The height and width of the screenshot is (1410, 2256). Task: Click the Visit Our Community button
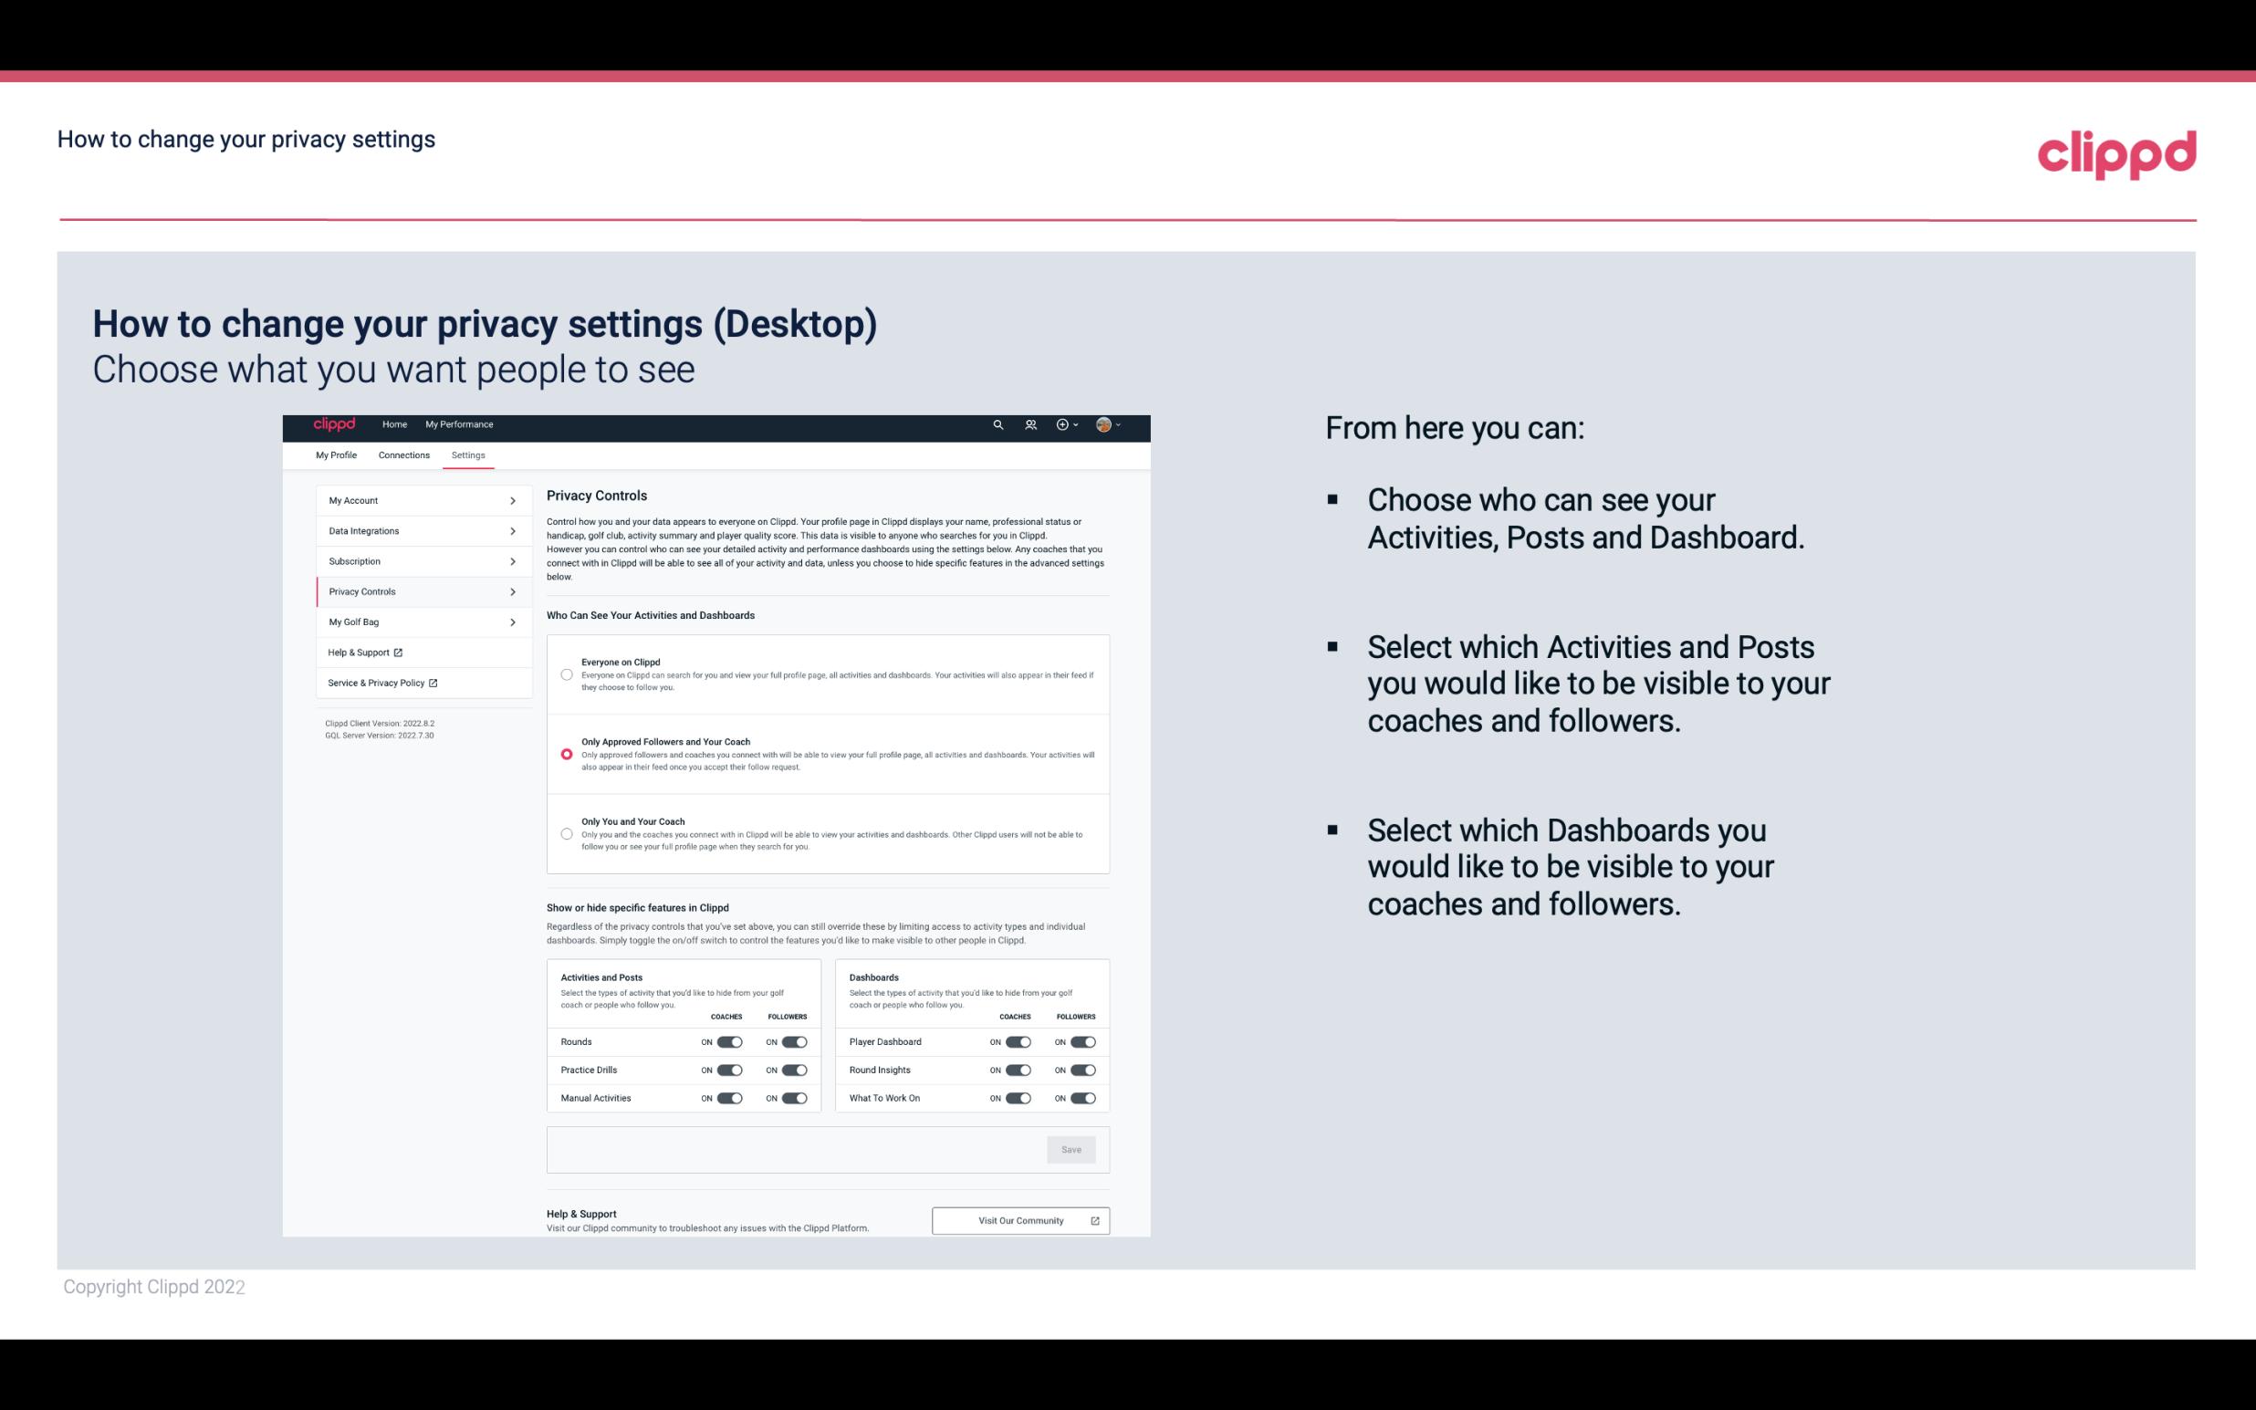tap(1018, 1220)
